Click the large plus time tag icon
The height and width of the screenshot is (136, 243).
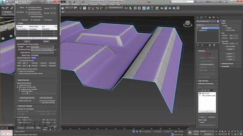pyautogui.click(x=190, y=133)
